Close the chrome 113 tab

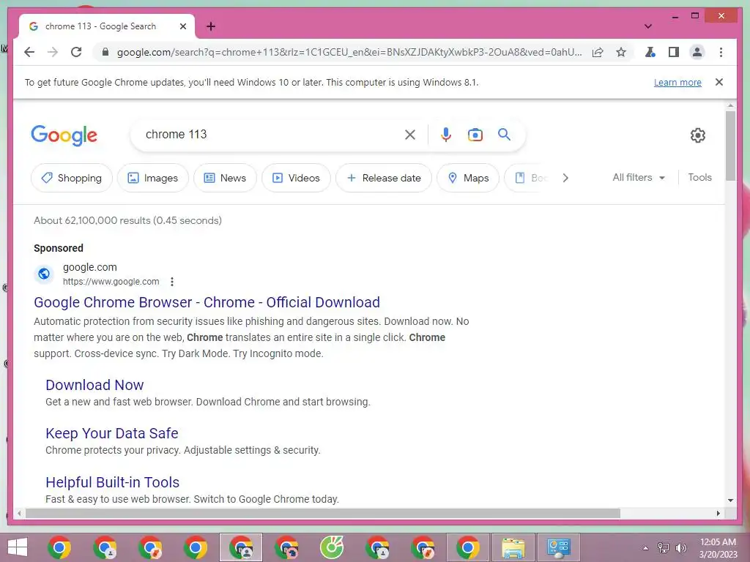[x=182, y=26]
